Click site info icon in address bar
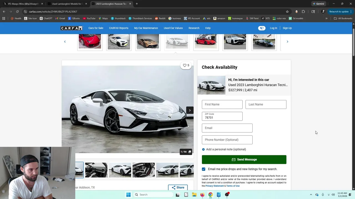The width and height of the screenshot is (355, 199). [x=25, y=12]
